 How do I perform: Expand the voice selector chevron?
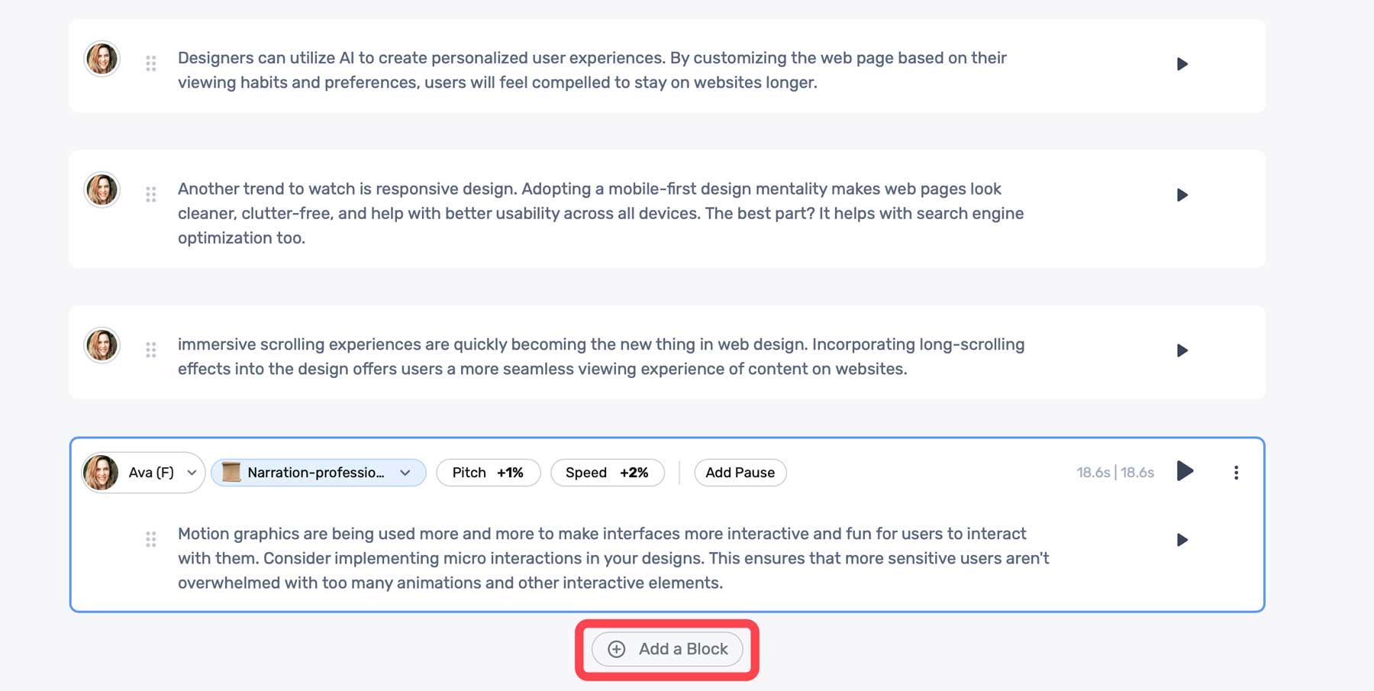192,473
